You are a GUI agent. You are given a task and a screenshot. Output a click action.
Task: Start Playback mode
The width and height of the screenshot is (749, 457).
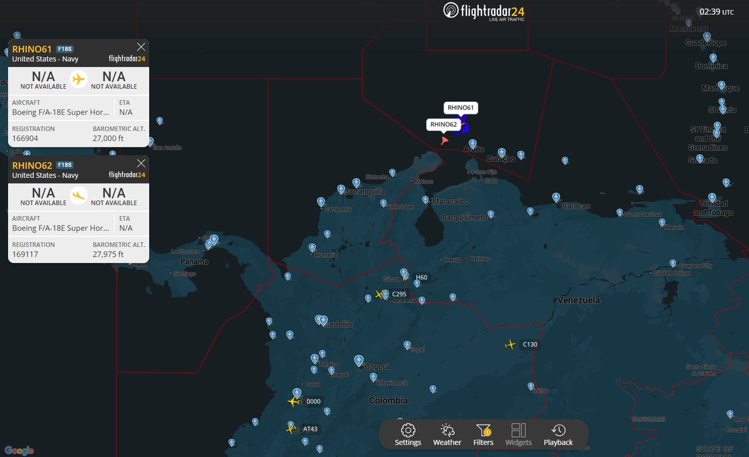[x=558, y=435]
